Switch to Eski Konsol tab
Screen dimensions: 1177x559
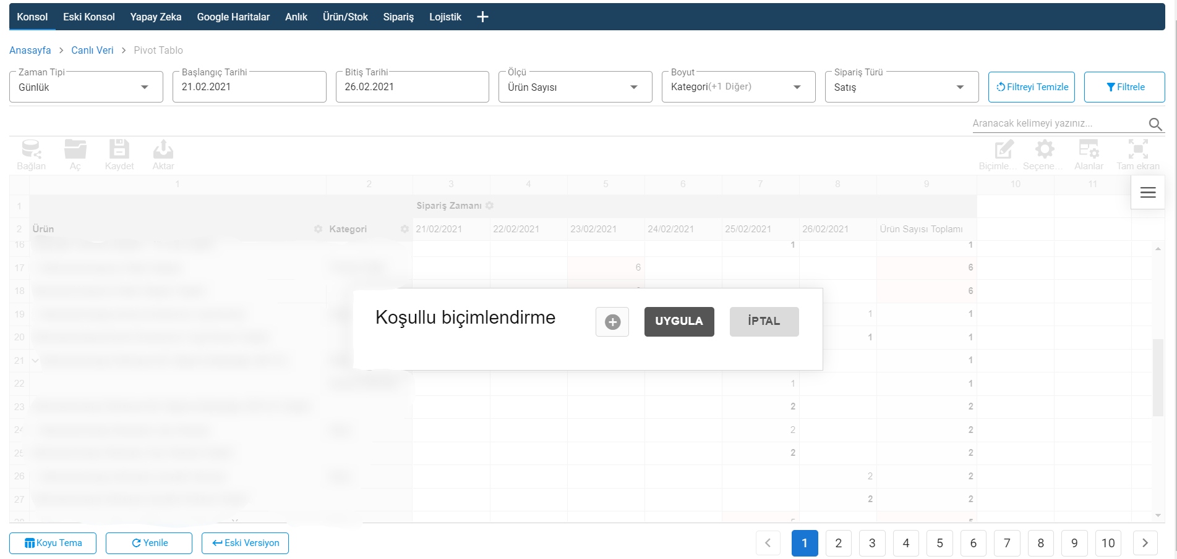(x=89, y=17)
